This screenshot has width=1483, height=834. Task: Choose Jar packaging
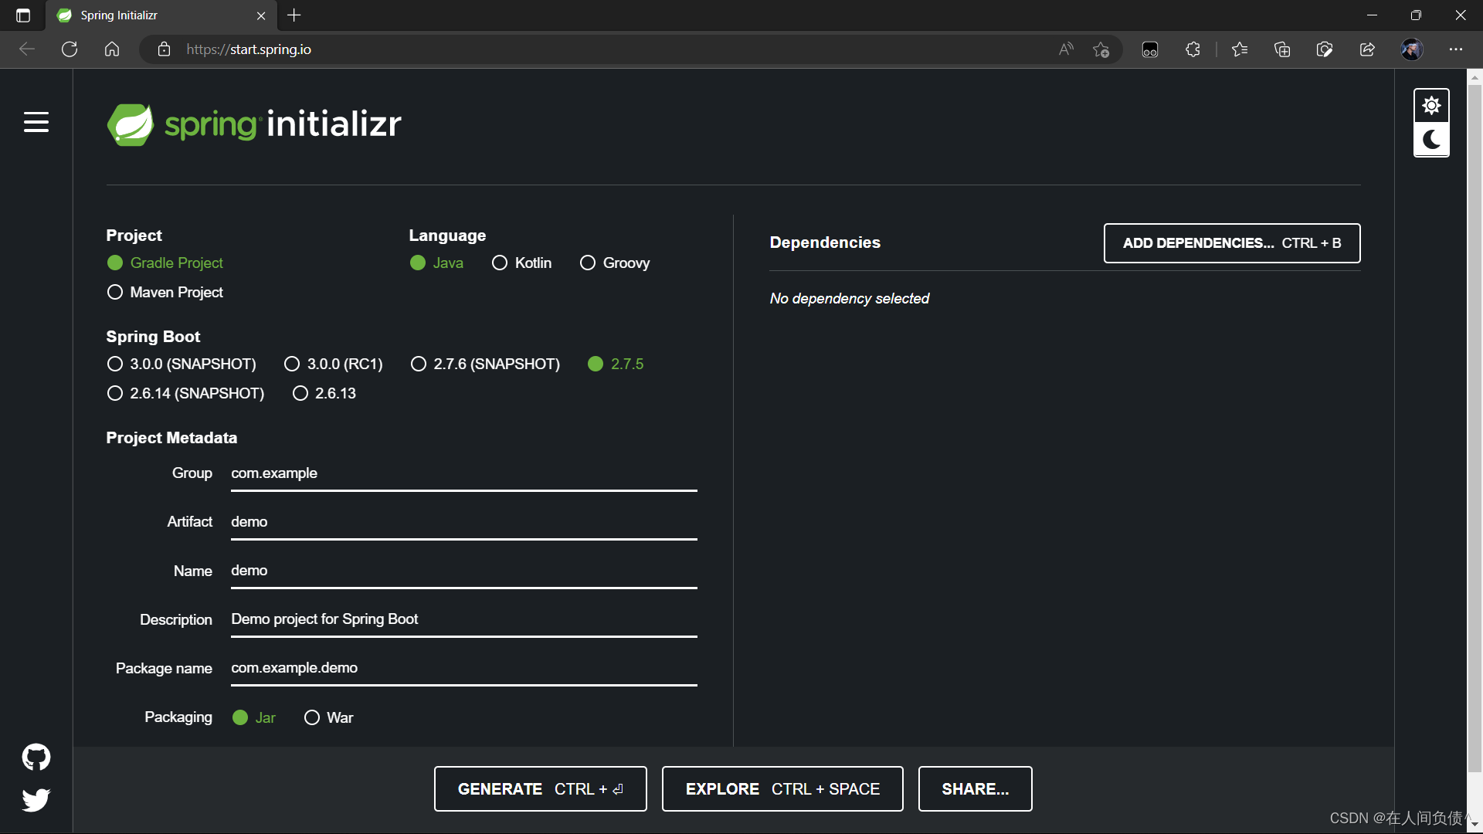(x=254, y=718)
